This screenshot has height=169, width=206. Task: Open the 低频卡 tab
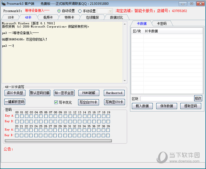pyautogui.click(x=48, y=18)
